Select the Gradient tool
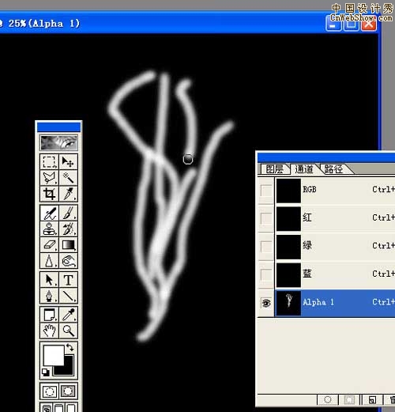395x412 pixels. click(68, 245)
